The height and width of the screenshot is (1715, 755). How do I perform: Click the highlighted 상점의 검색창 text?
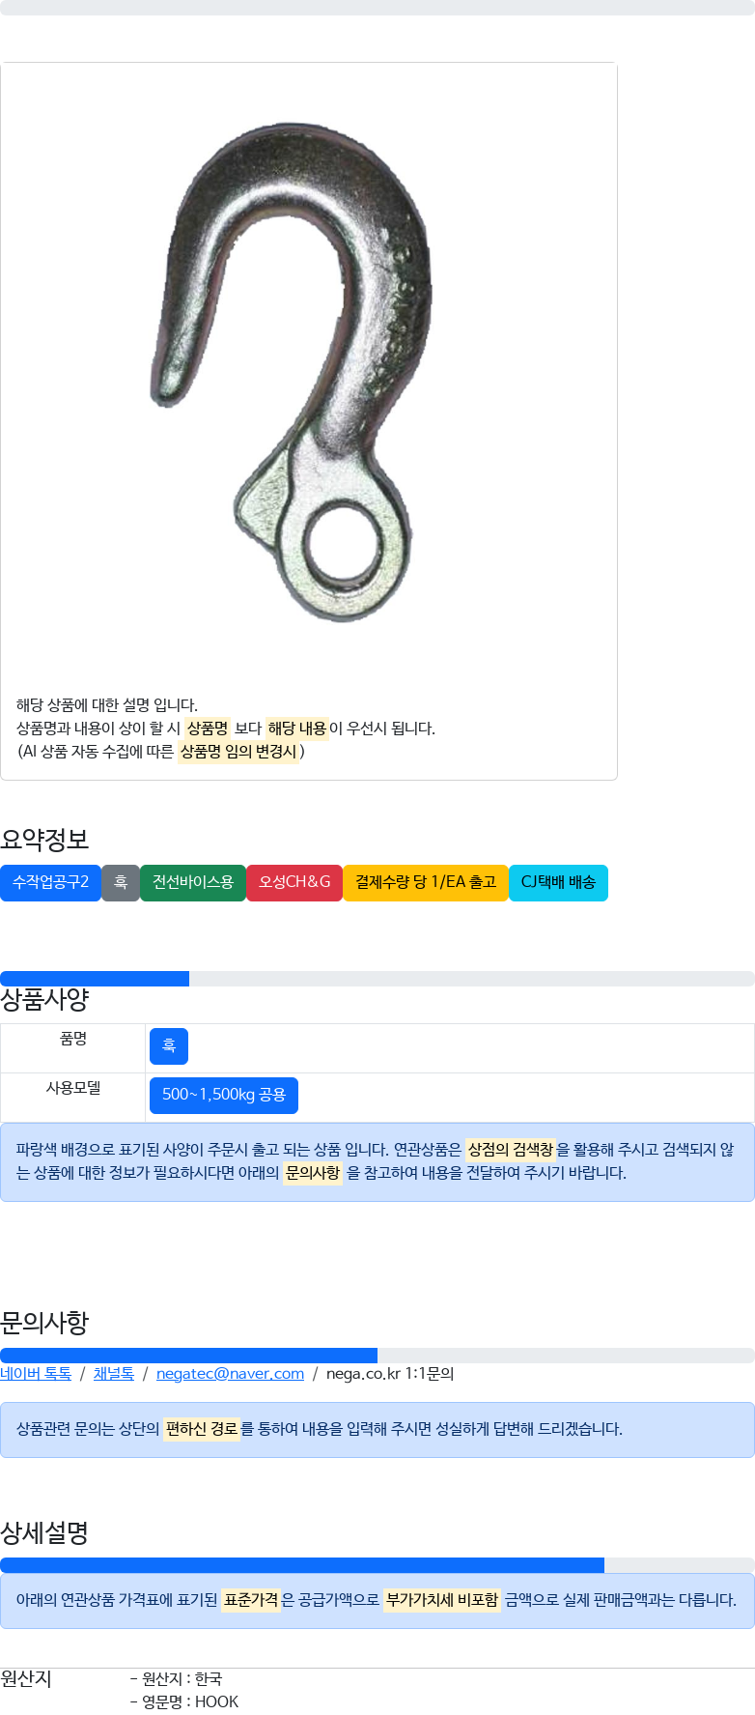510,1150
